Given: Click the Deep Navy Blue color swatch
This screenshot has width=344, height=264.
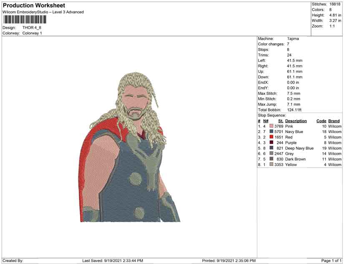Looking at the screenshot, I should tap(271, 148).
